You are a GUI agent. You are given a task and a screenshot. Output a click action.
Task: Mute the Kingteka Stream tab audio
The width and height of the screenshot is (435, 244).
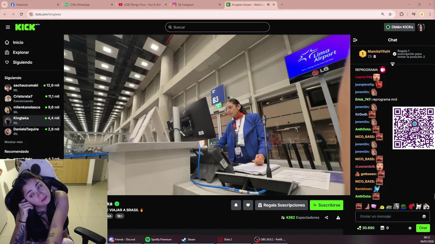coord(268,5)
